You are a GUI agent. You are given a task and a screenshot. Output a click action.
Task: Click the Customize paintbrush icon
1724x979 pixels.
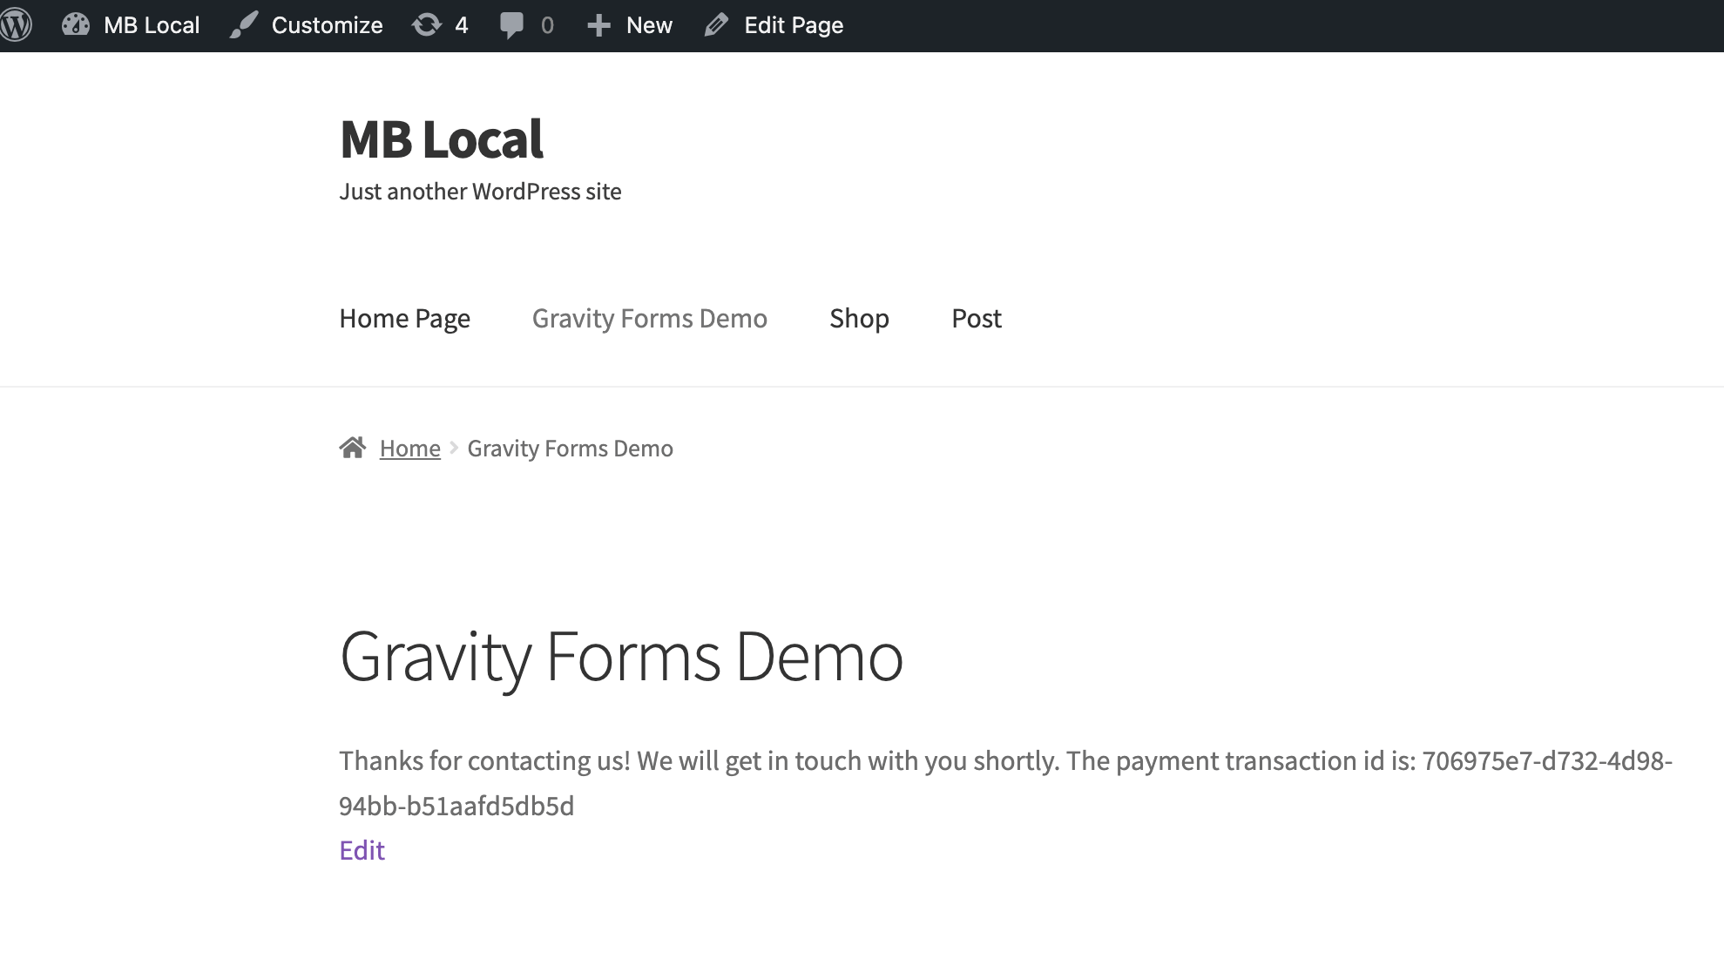(244, 25)
